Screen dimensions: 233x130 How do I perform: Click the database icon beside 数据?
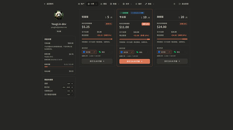click(111, 4)
